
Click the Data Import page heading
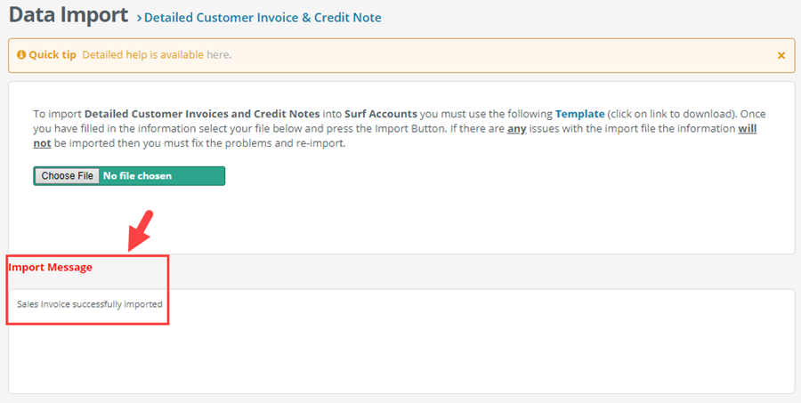[69, 14]
